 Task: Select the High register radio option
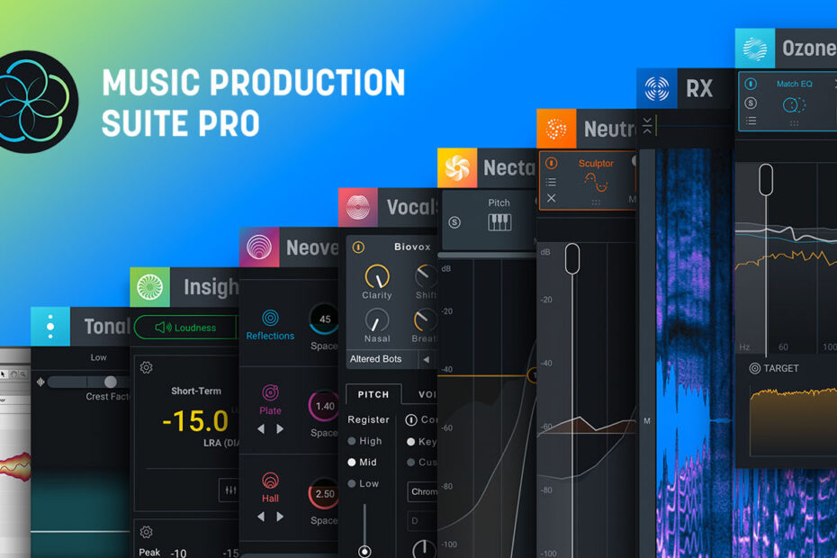pos(352,441)
